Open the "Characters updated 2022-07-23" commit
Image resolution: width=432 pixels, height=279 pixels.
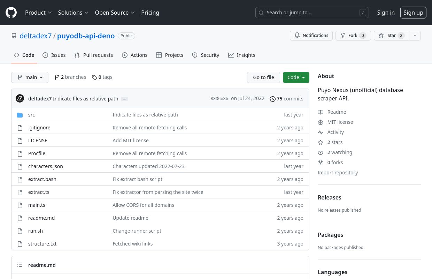tap(148, 166)
